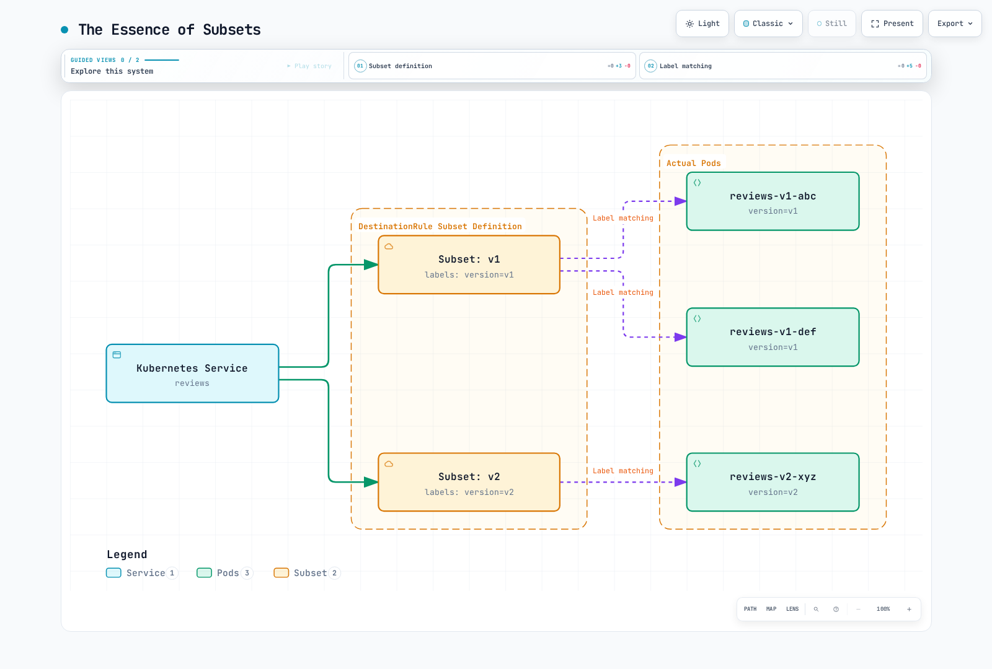Open the Label matching guided view
Screen dimensions: 992x669
point(783,66)
